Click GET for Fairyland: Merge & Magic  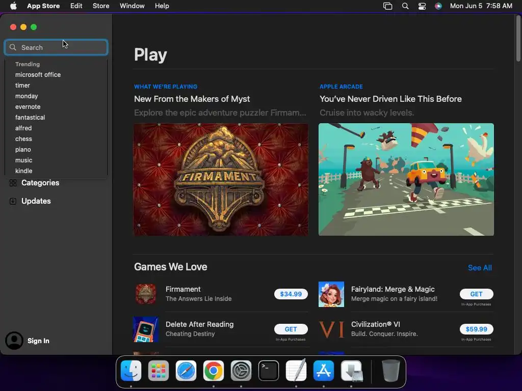tap(477, 294)
